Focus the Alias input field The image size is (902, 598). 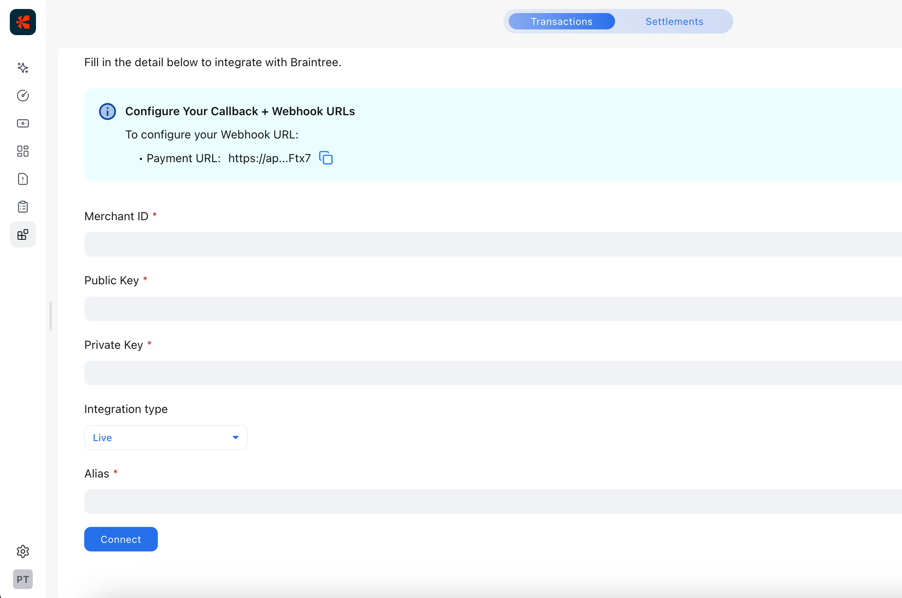[493, 502]
